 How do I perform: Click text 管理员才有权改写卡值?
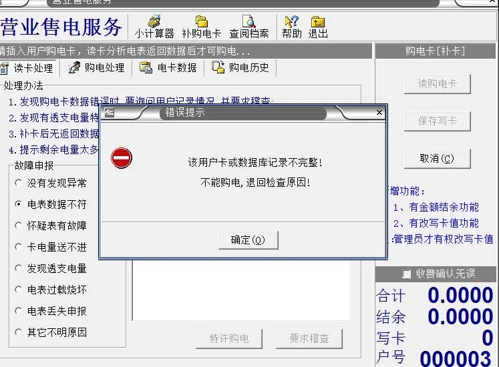point(444,239)
